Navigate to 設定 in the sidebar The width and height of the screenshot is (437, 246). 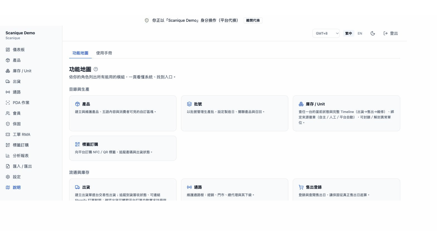(x=31, y=177)
